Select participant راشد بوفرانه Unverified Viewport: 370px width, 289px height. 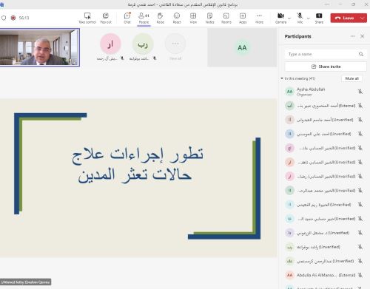[324, 247]
